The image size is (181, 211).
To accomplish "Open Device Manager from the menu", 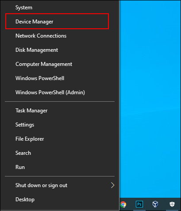I will point(57,22).
